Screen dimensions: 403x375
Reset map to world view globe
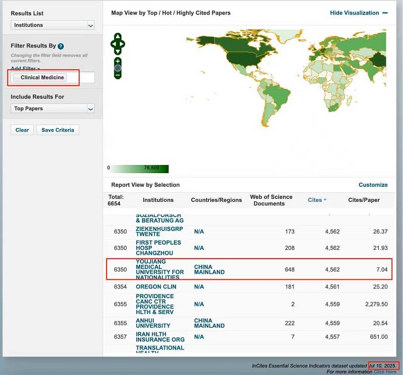117,68
